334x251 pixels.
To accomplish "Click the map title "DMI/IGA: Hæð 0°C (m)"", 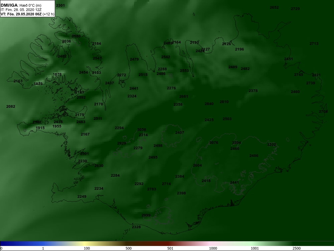I will tap(21, 5).
